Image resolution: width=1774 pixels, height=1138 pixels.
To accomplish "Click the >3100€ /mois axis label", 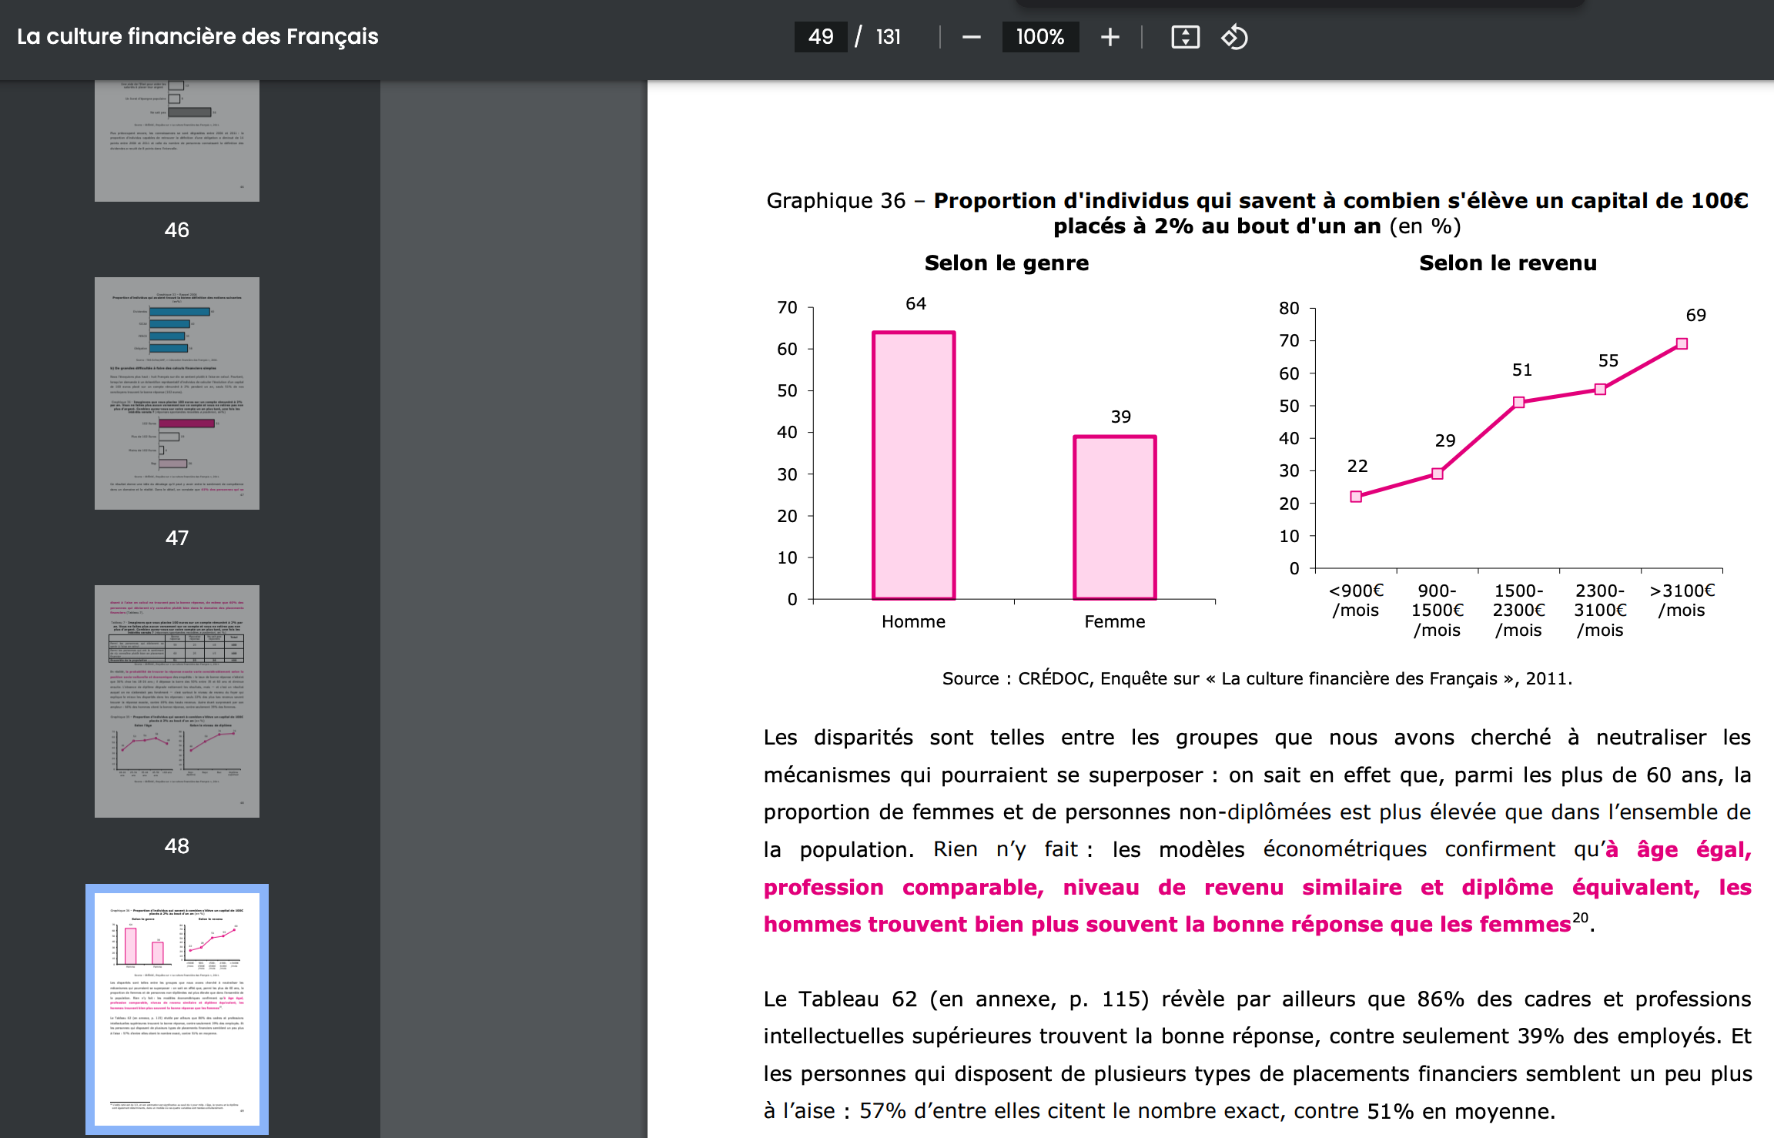I will pos(1682,601).
